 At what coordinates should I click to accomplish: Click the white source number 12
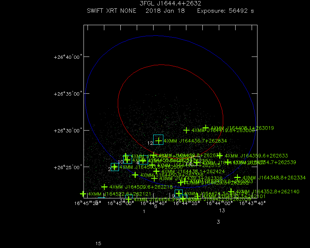150,143
